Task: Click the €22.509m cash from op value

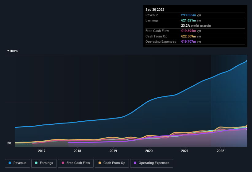Action: (188, 36)
